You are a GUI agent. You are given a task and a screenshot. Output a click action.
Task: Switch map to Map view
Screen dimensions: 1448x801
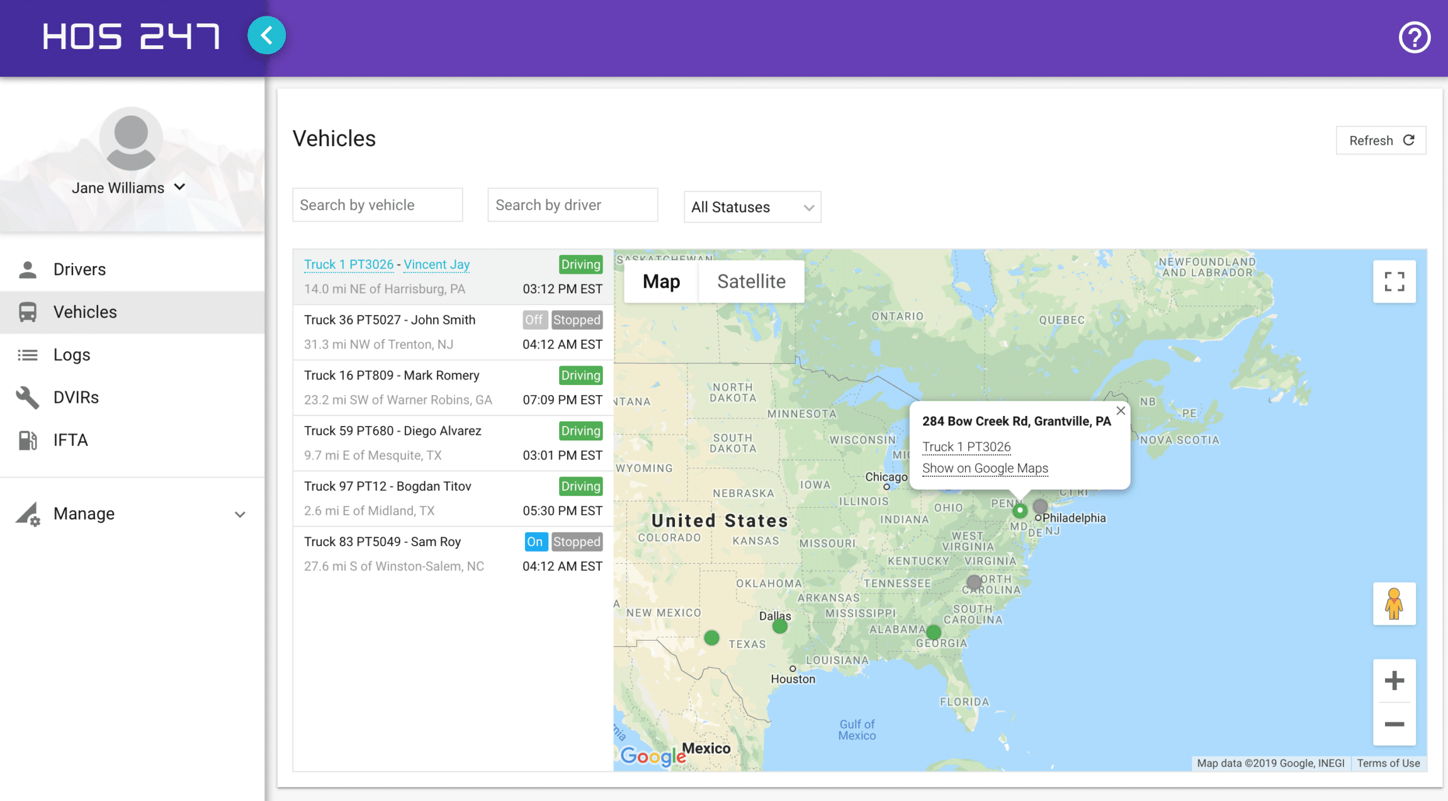point(661,281)
